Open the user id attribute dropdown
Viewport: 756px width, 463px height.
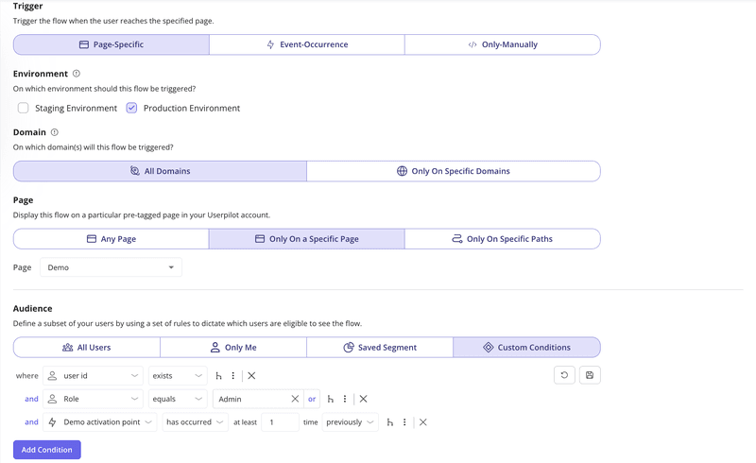click(x=93, y=376)
